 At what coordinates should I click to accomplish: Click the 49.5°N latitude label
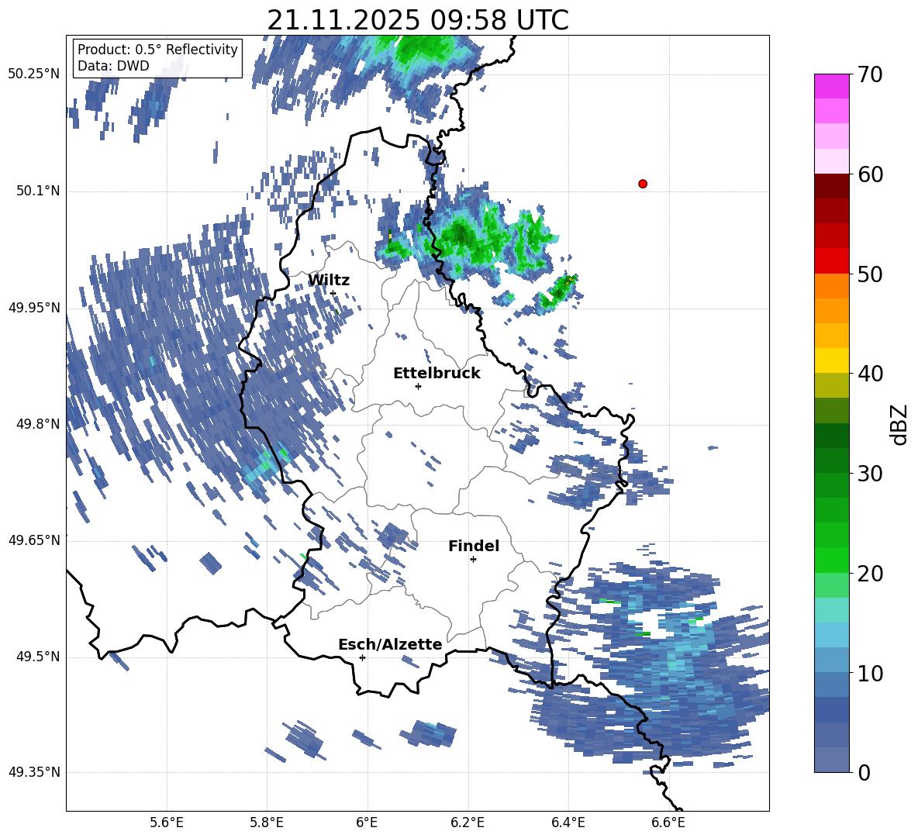(39, 657)
